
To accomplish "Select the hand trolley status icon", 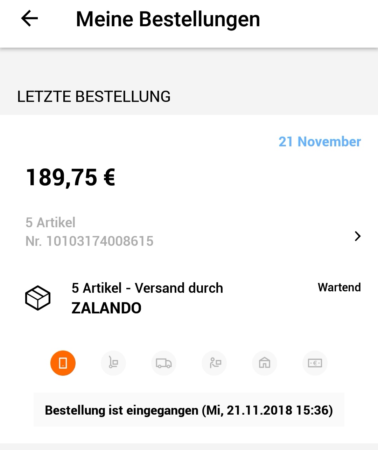I will point(113,363).
